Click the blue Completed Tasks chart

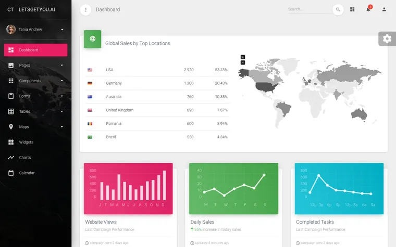pos(339,189)
